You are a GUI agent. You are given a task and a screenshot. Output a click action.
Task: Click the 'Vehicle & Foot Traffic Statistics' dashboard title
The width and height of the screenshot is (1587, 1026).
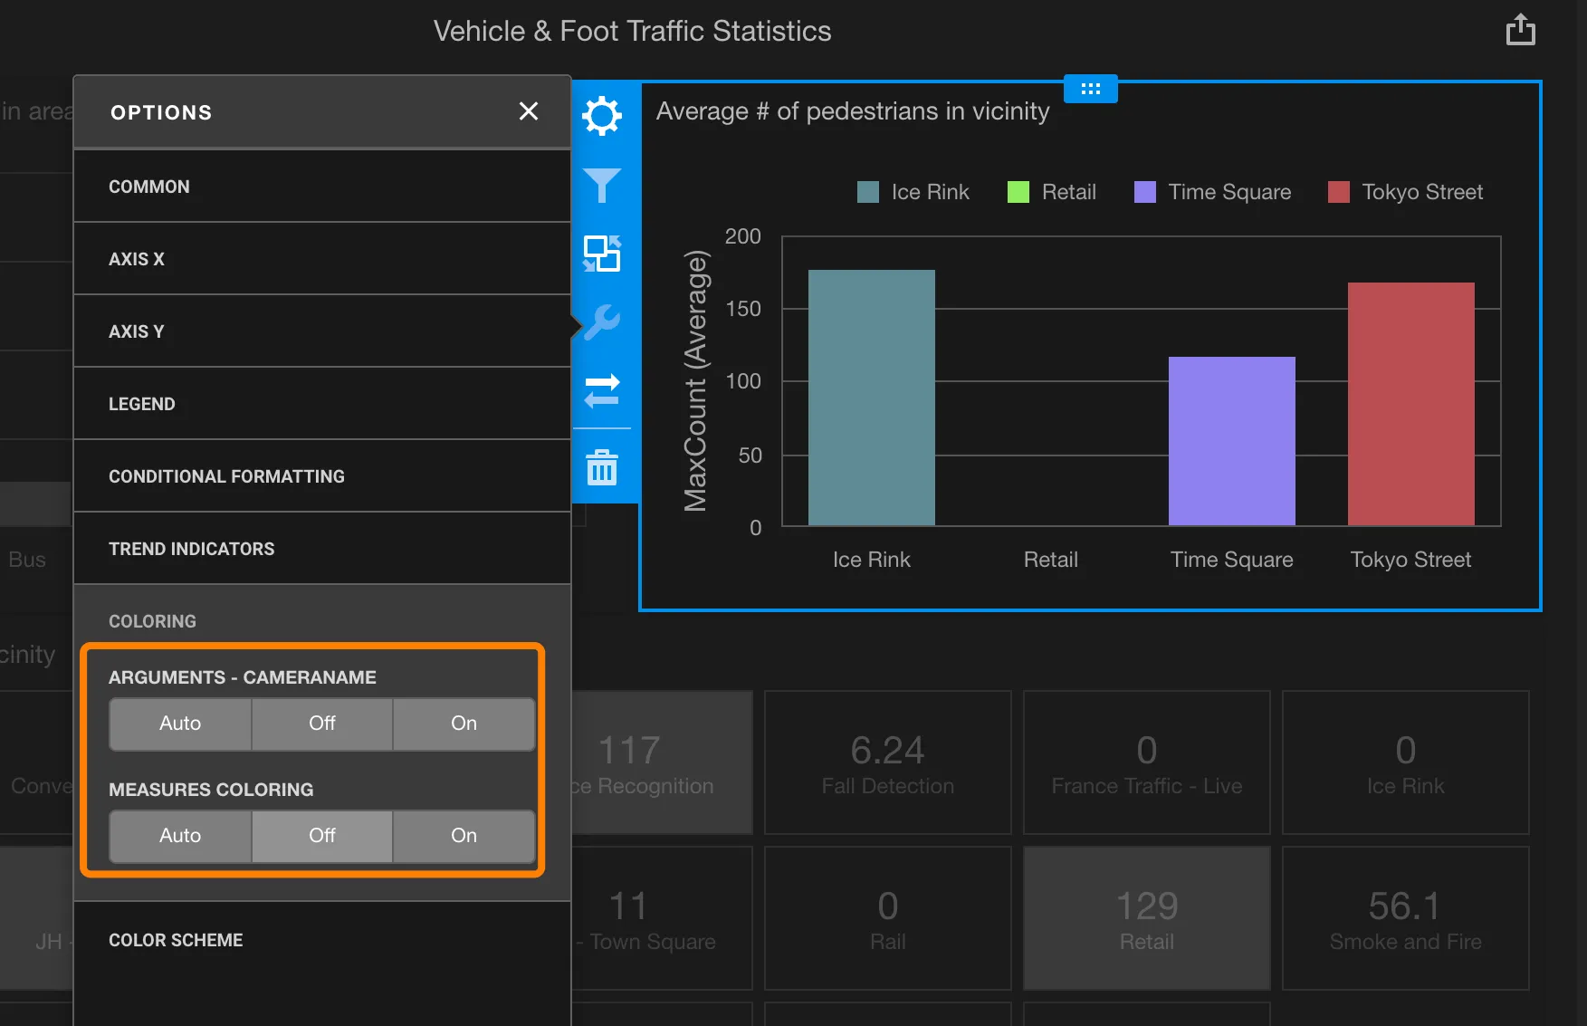pos(632,31)
